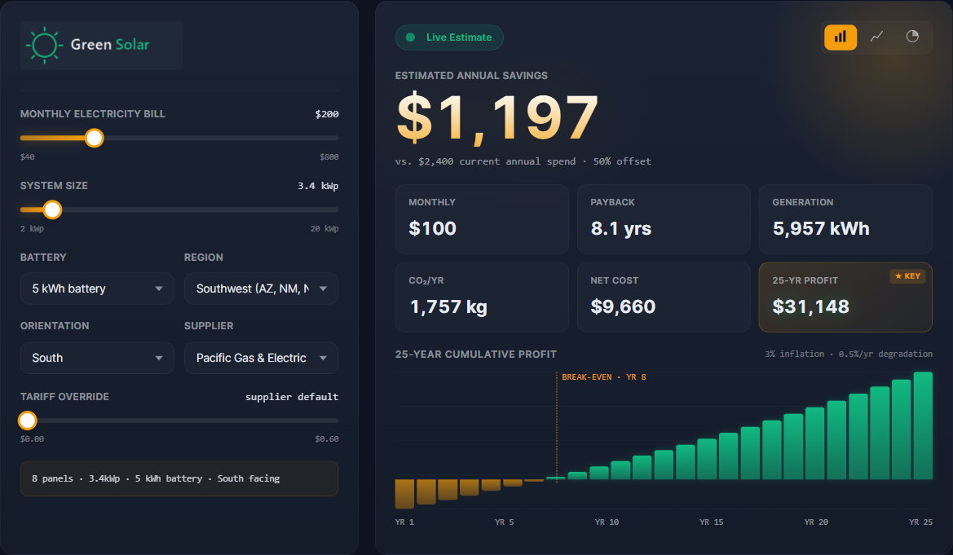
Task: Click the $200 bill value
Action: [x=327, y=114]
